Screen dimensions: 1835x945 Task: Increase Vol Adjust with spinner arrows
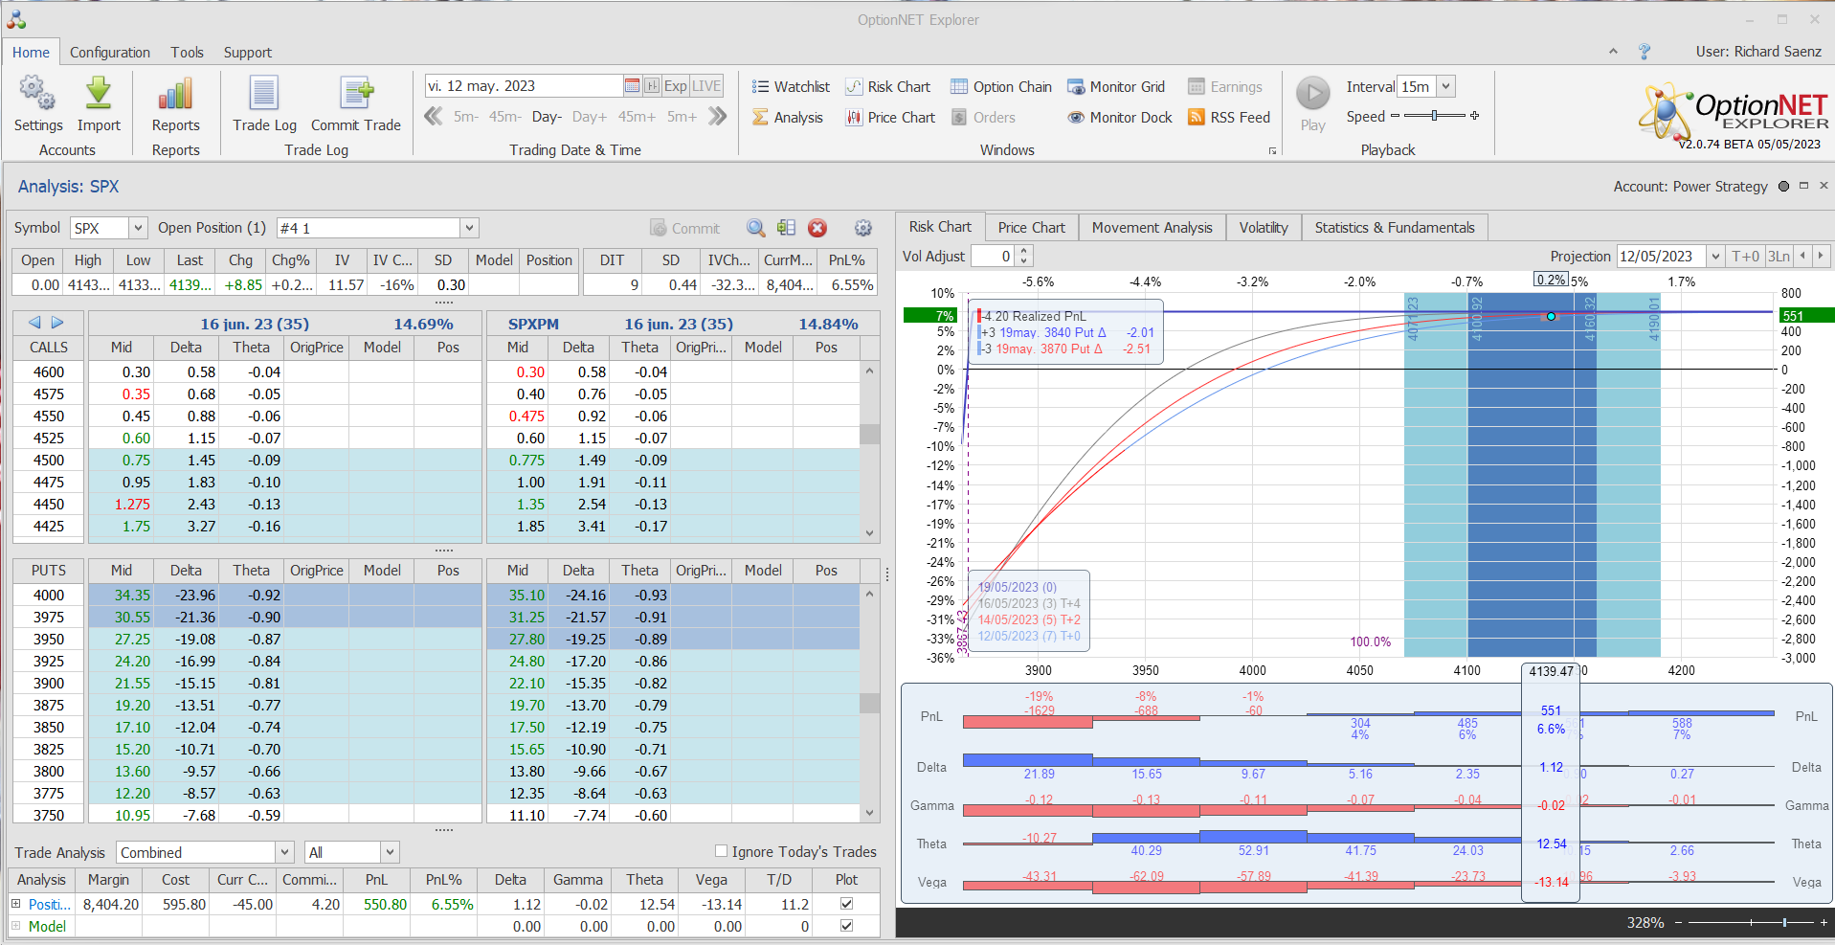pos(1024,251)
